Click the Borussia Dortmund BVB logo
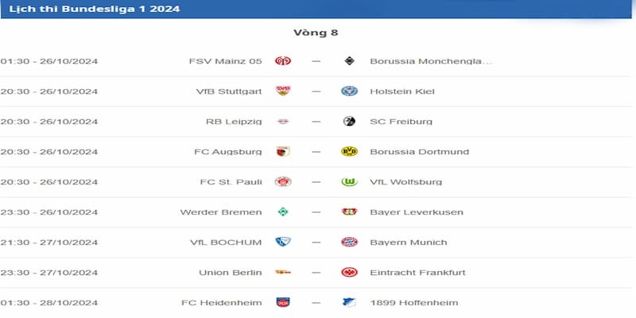636x318 pixels. tap(348, 152)
